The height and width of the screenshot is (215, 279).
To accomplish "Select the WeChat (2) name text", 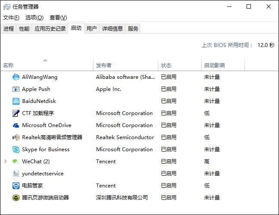I will pyautogui.click(x=36, y=161).
